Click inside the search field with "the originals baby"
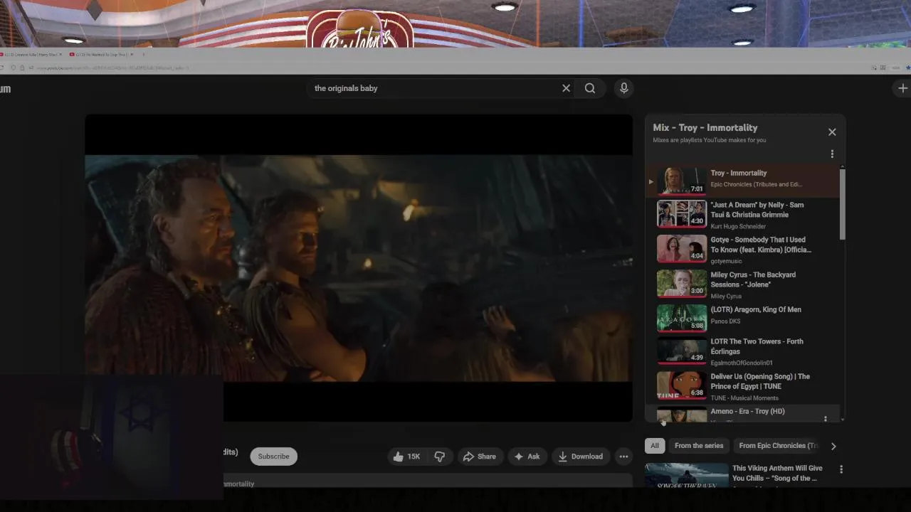The image size is (911, 512). pyautogui.click(x=433, y=88)
